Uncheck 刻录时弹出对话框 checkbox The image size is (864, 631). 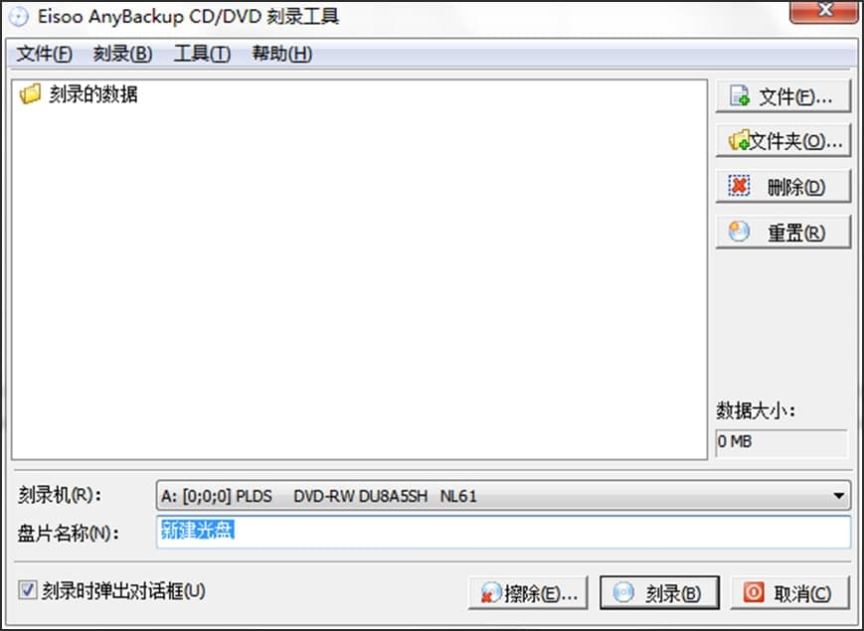pos(27,590)
